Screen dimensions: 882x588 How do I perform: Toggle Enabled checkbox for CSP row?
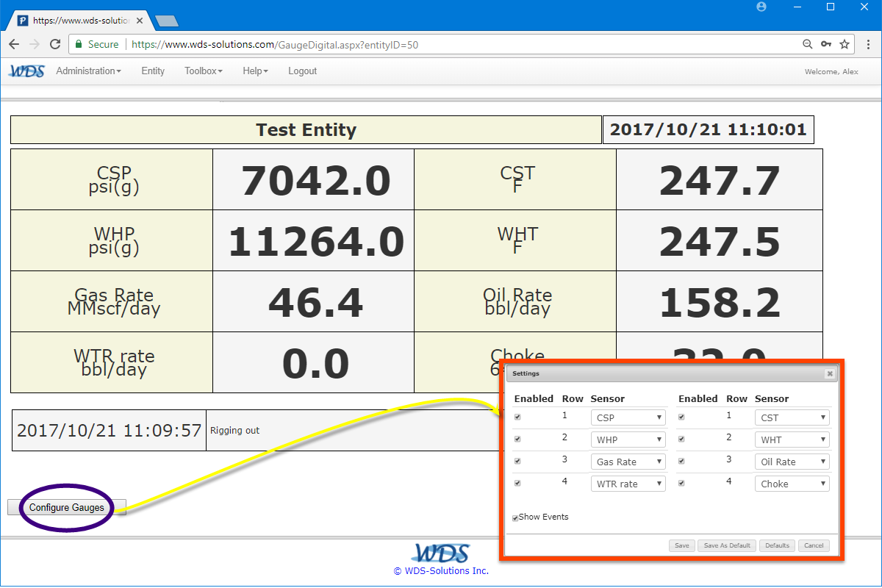pos(518,417)
